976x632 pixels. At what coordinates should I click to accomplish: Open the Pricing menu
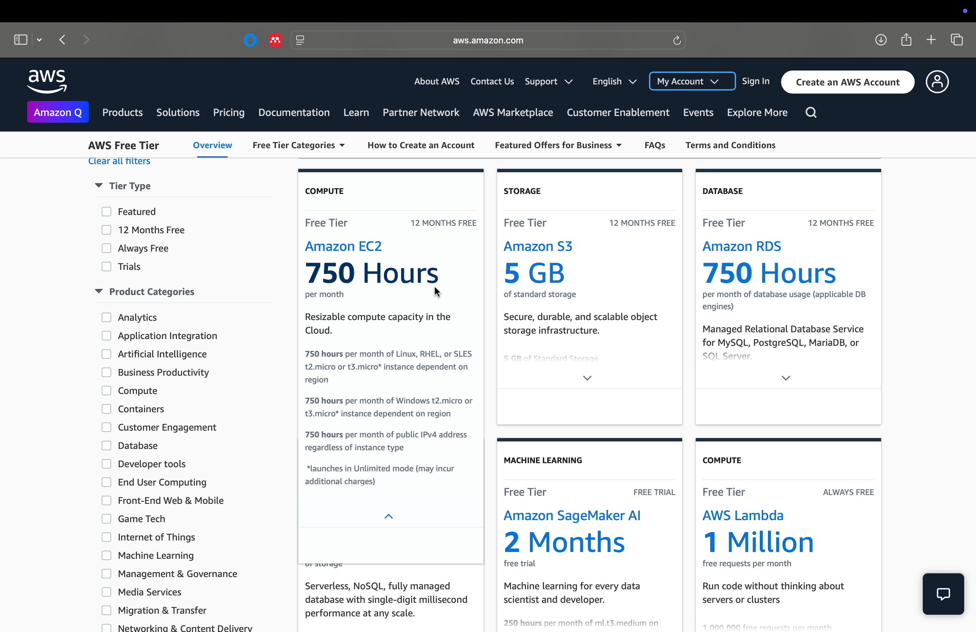tap(229, 113)
